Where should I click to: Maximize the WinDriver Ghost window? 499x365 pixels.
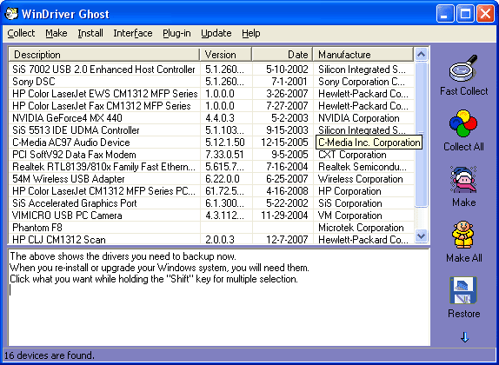coord(465,14)
